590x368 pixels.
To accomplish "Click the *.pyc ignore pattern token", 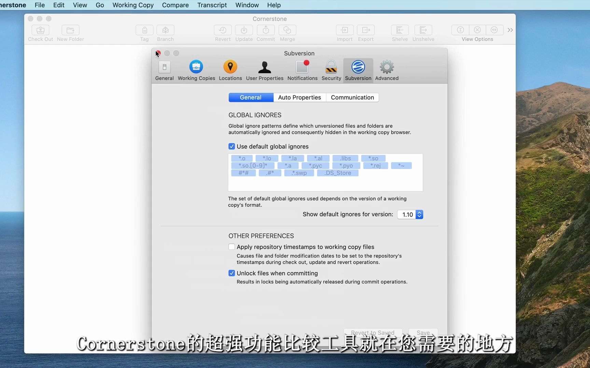I will click(x=315, y=166).
